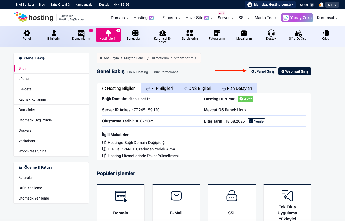Switch to the DNS Bilgileri tab

pos(197,89)
